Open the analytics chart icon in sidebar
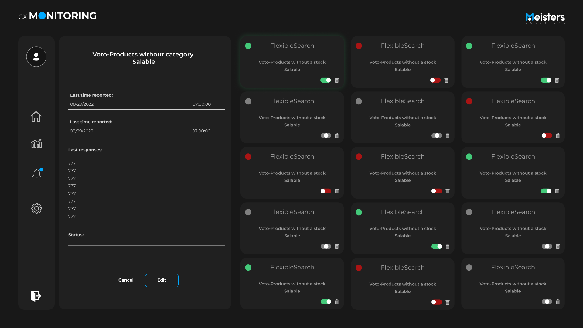583x328 pixels. pos(36,143)
